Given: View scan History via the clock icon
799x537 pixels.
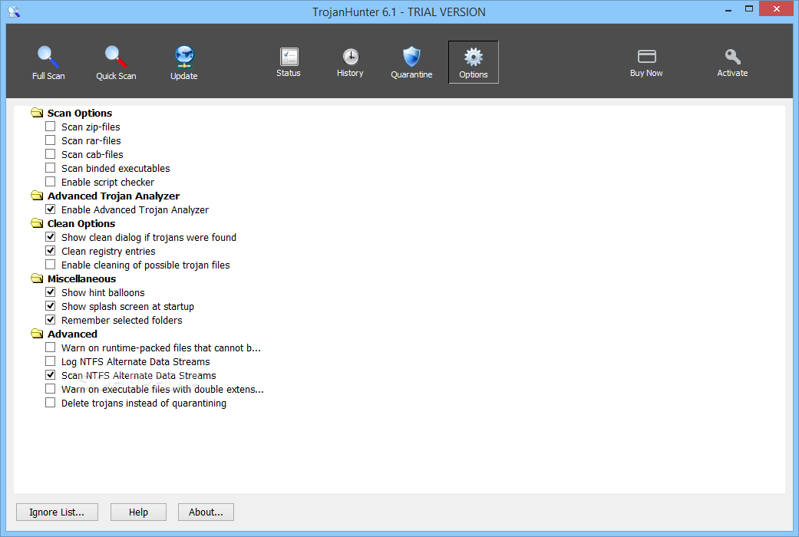Looking at the screenshot, I should click(350, 61).
